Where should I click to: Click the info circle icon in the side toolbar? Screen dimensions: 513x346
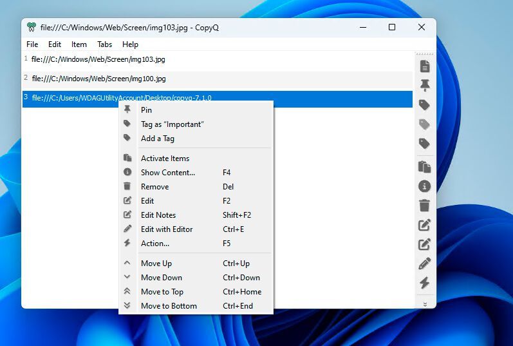[424, 186]
